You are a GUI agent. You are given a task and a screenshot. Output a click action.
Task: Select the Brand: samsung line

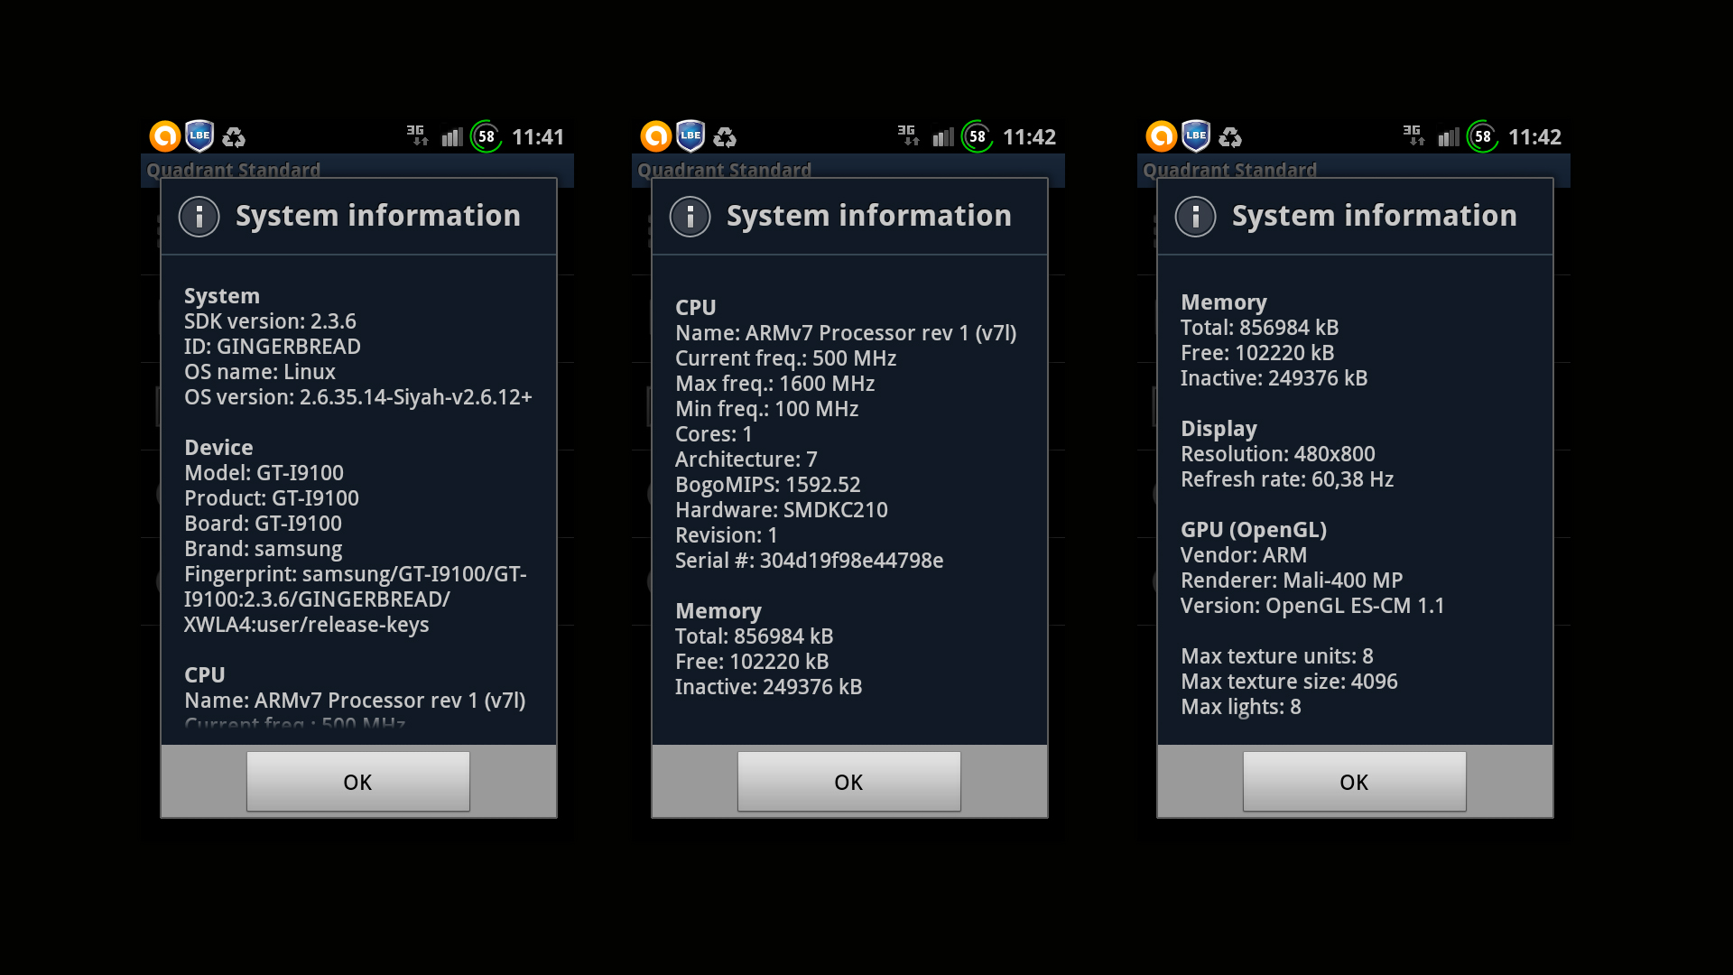click(264, 549)
